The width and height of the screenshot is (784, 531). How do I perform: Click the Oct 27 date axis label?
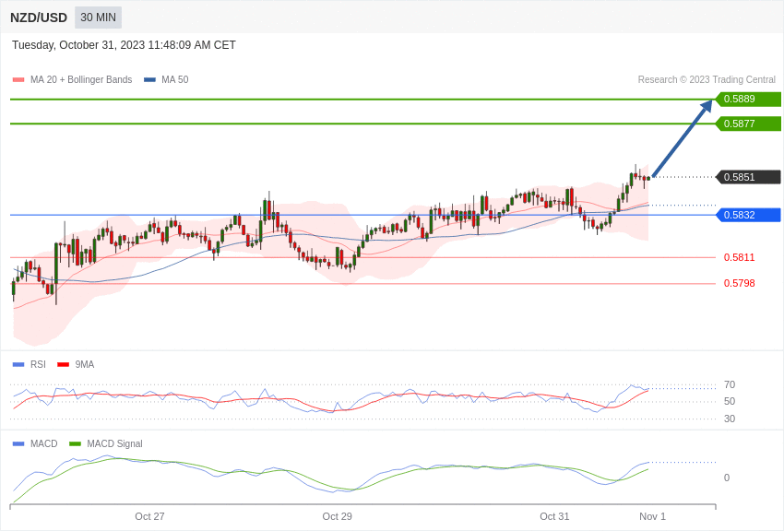(x=149, y=516)
